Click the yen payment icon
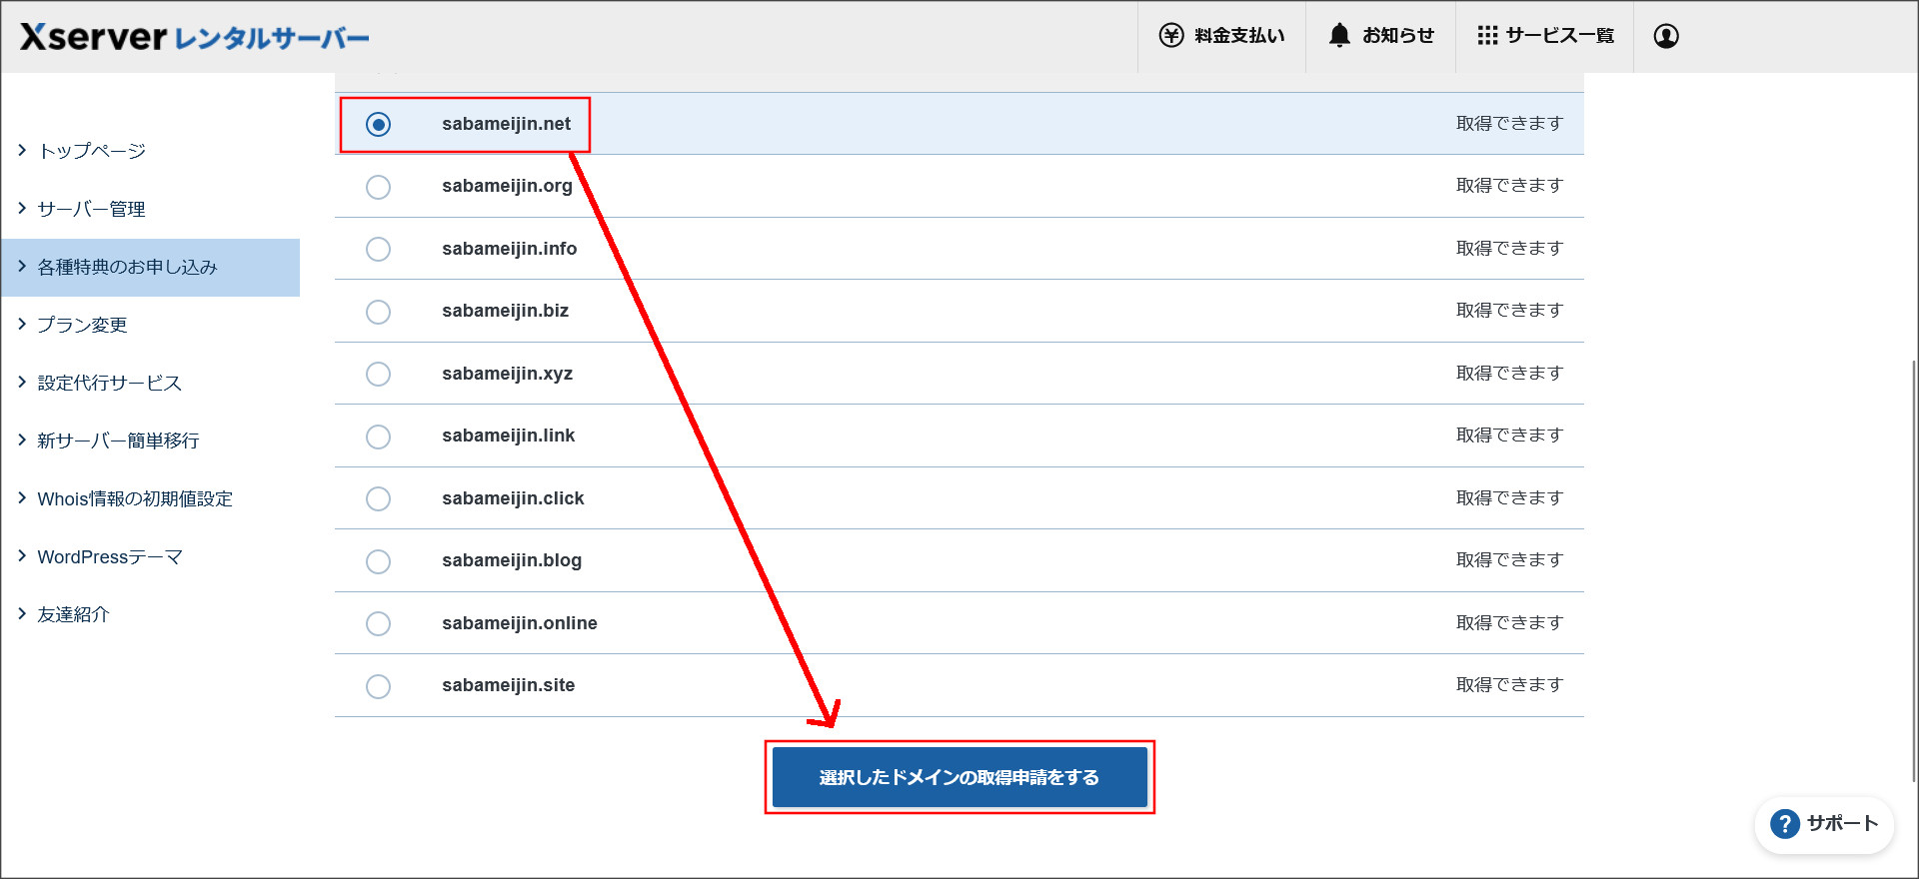Screen dimensions: 1919x879 click(x=1170, y=36)
